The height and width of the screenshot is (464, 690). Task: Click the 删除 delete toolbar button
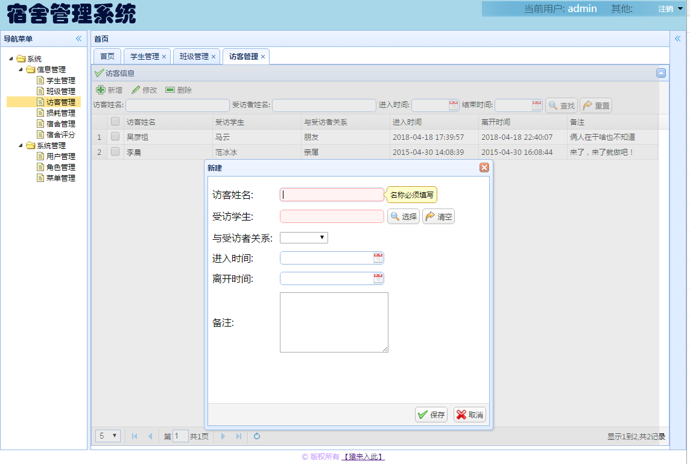point(179,90)
